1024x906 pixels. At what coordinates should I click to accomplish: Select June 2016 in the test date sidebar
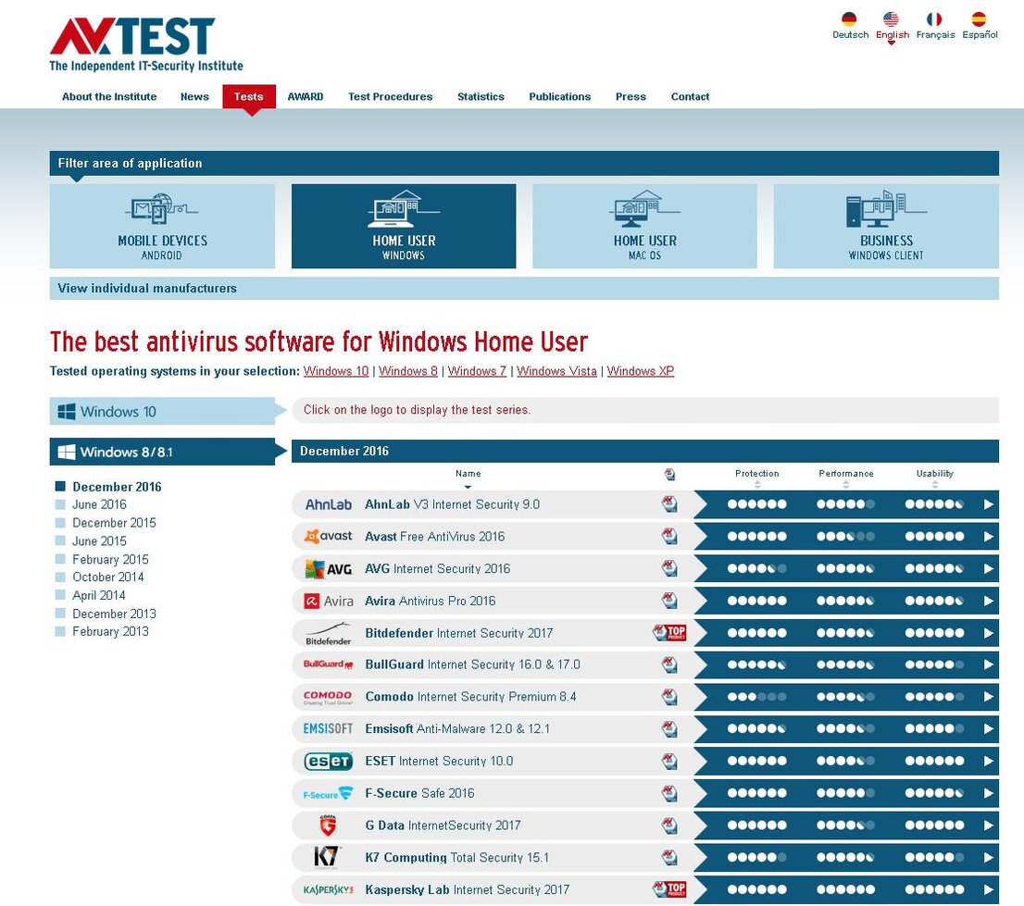pos(99,504)
